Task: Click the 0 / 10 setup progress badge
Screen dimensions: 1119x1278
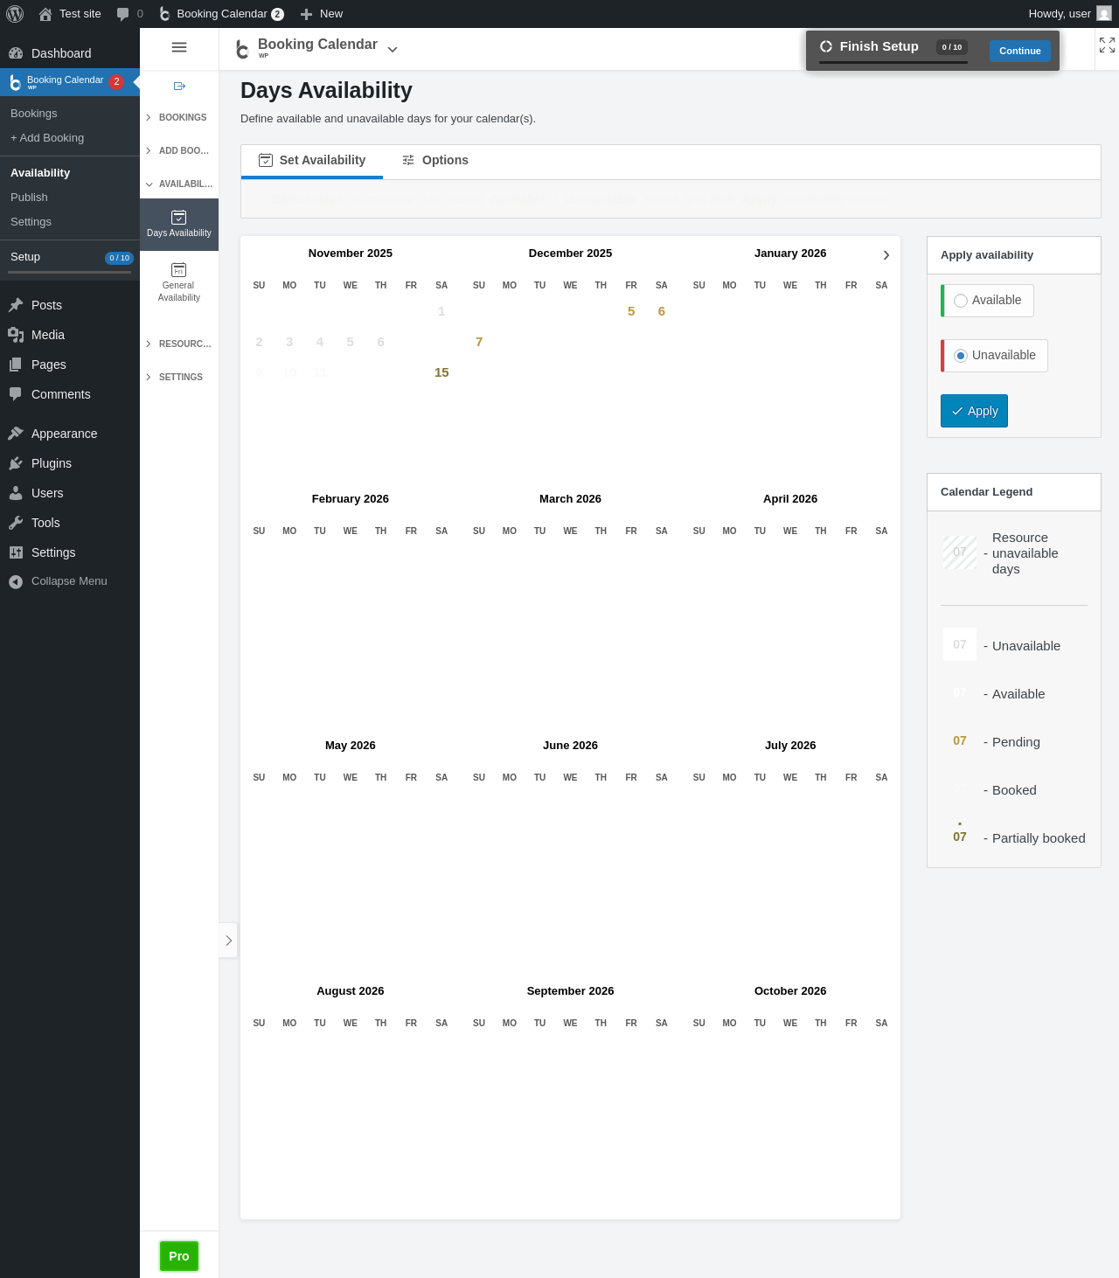Action: (x=952, y=47)
